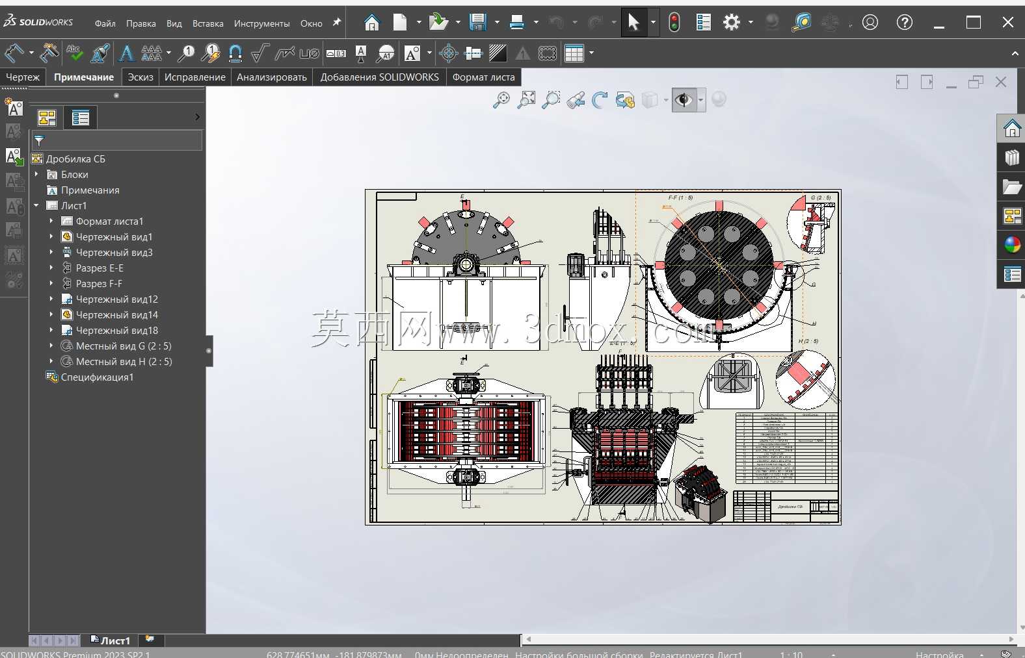Insert a Datum Feature symbol
This screenshot has width=1025, height=658.
pyautogui.click(x=361, y=53)
